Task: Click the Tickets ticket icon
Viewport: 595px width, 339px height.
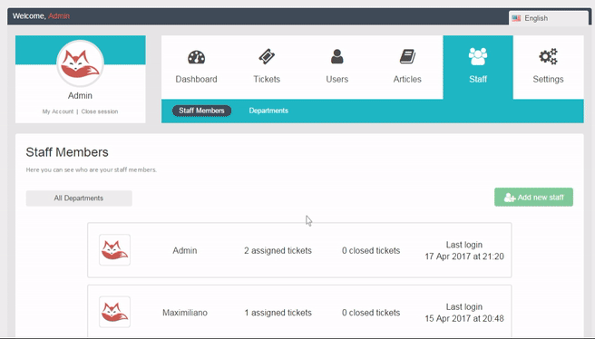Action: pos(267,56)
